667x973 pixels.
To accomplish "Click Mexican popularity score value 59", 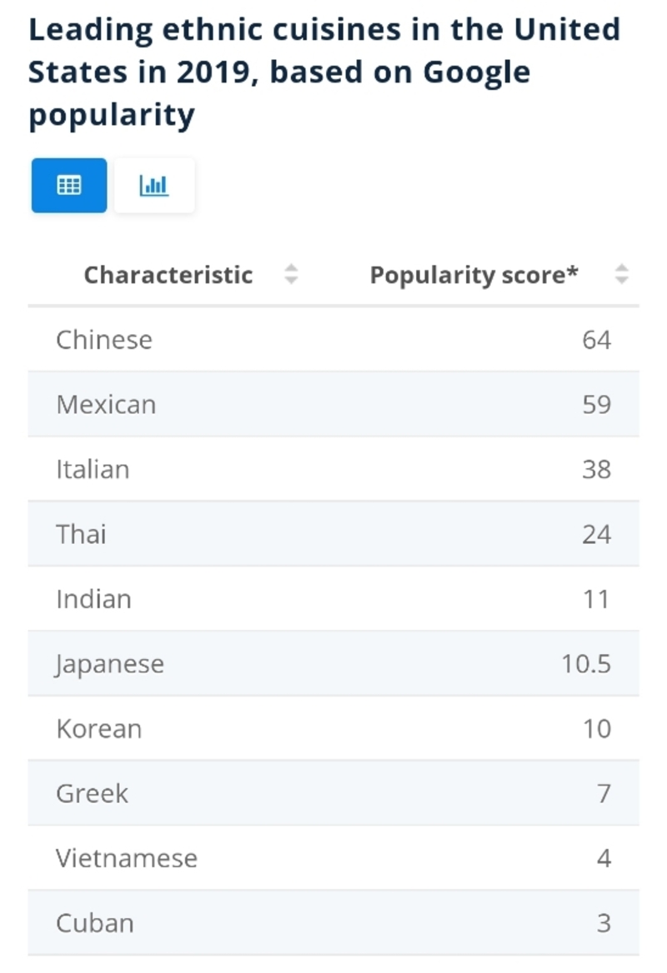I will point(596,405).
